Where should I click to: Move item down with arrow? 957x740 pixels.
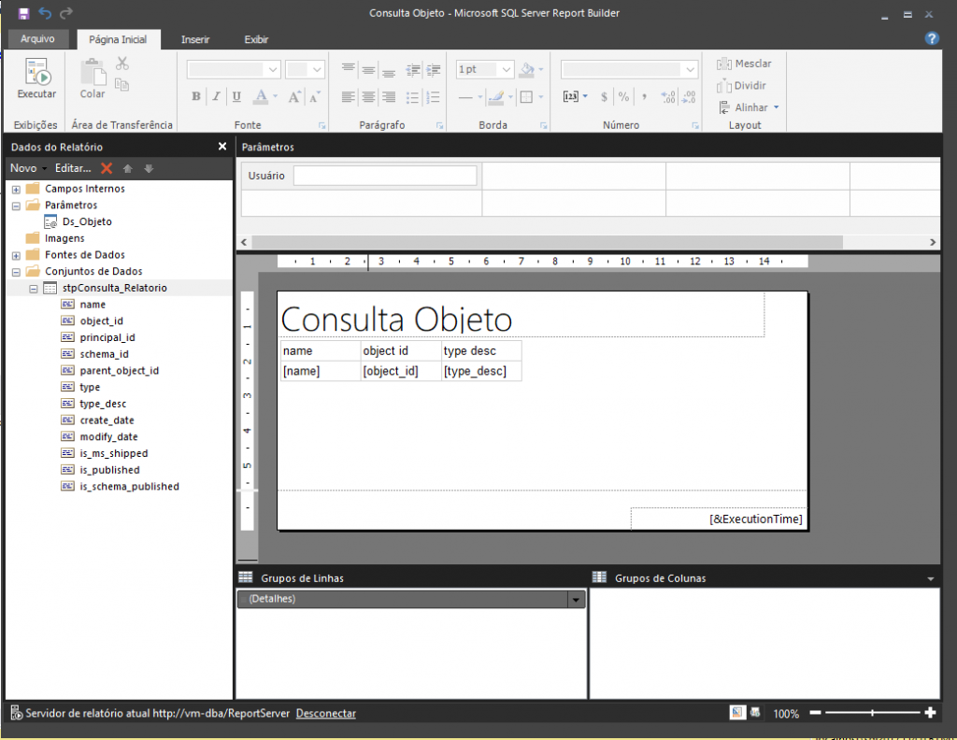click(x=149, y=168)
